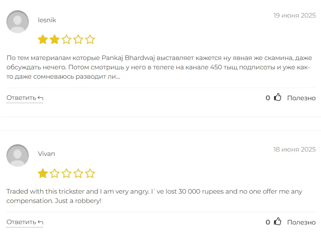The height and width of the screenshot is (236, 321).
Task: Click the third star in Vivan's rating
Action: click(x=67, y=173)
